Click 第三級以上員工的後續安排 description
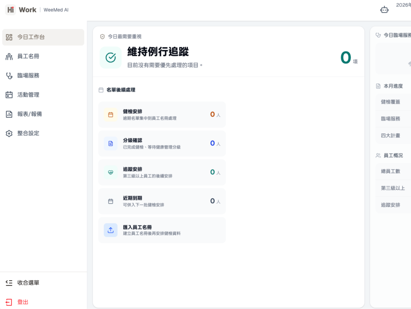 coord(148,176)
